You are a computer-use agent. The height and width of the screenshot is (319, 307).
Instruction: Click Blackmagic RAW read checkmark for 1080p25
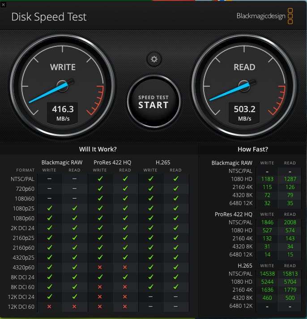tap(75, 208)
